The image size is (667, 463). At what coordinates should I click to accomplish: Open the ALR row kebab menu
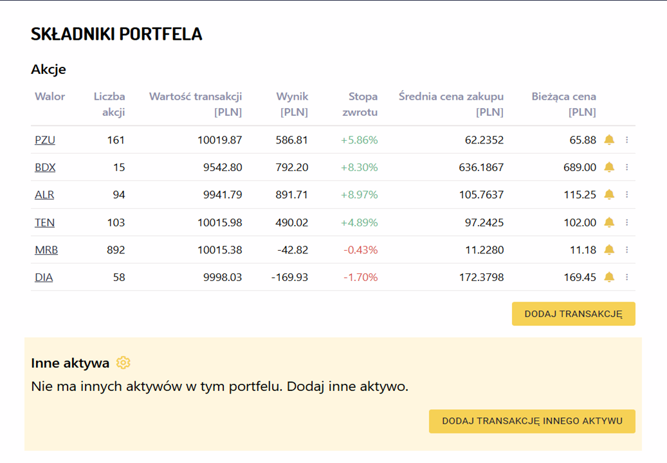(x=627, y=194)
